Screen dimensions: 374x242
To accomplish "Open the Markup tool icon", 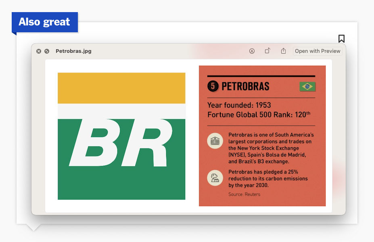I will [x=252, y=51].
